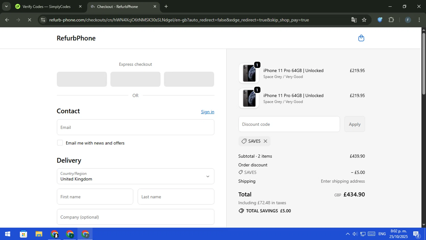Click the first express checkout button
The width and height of the screenshot is (426, 240).
click(82, 79)
